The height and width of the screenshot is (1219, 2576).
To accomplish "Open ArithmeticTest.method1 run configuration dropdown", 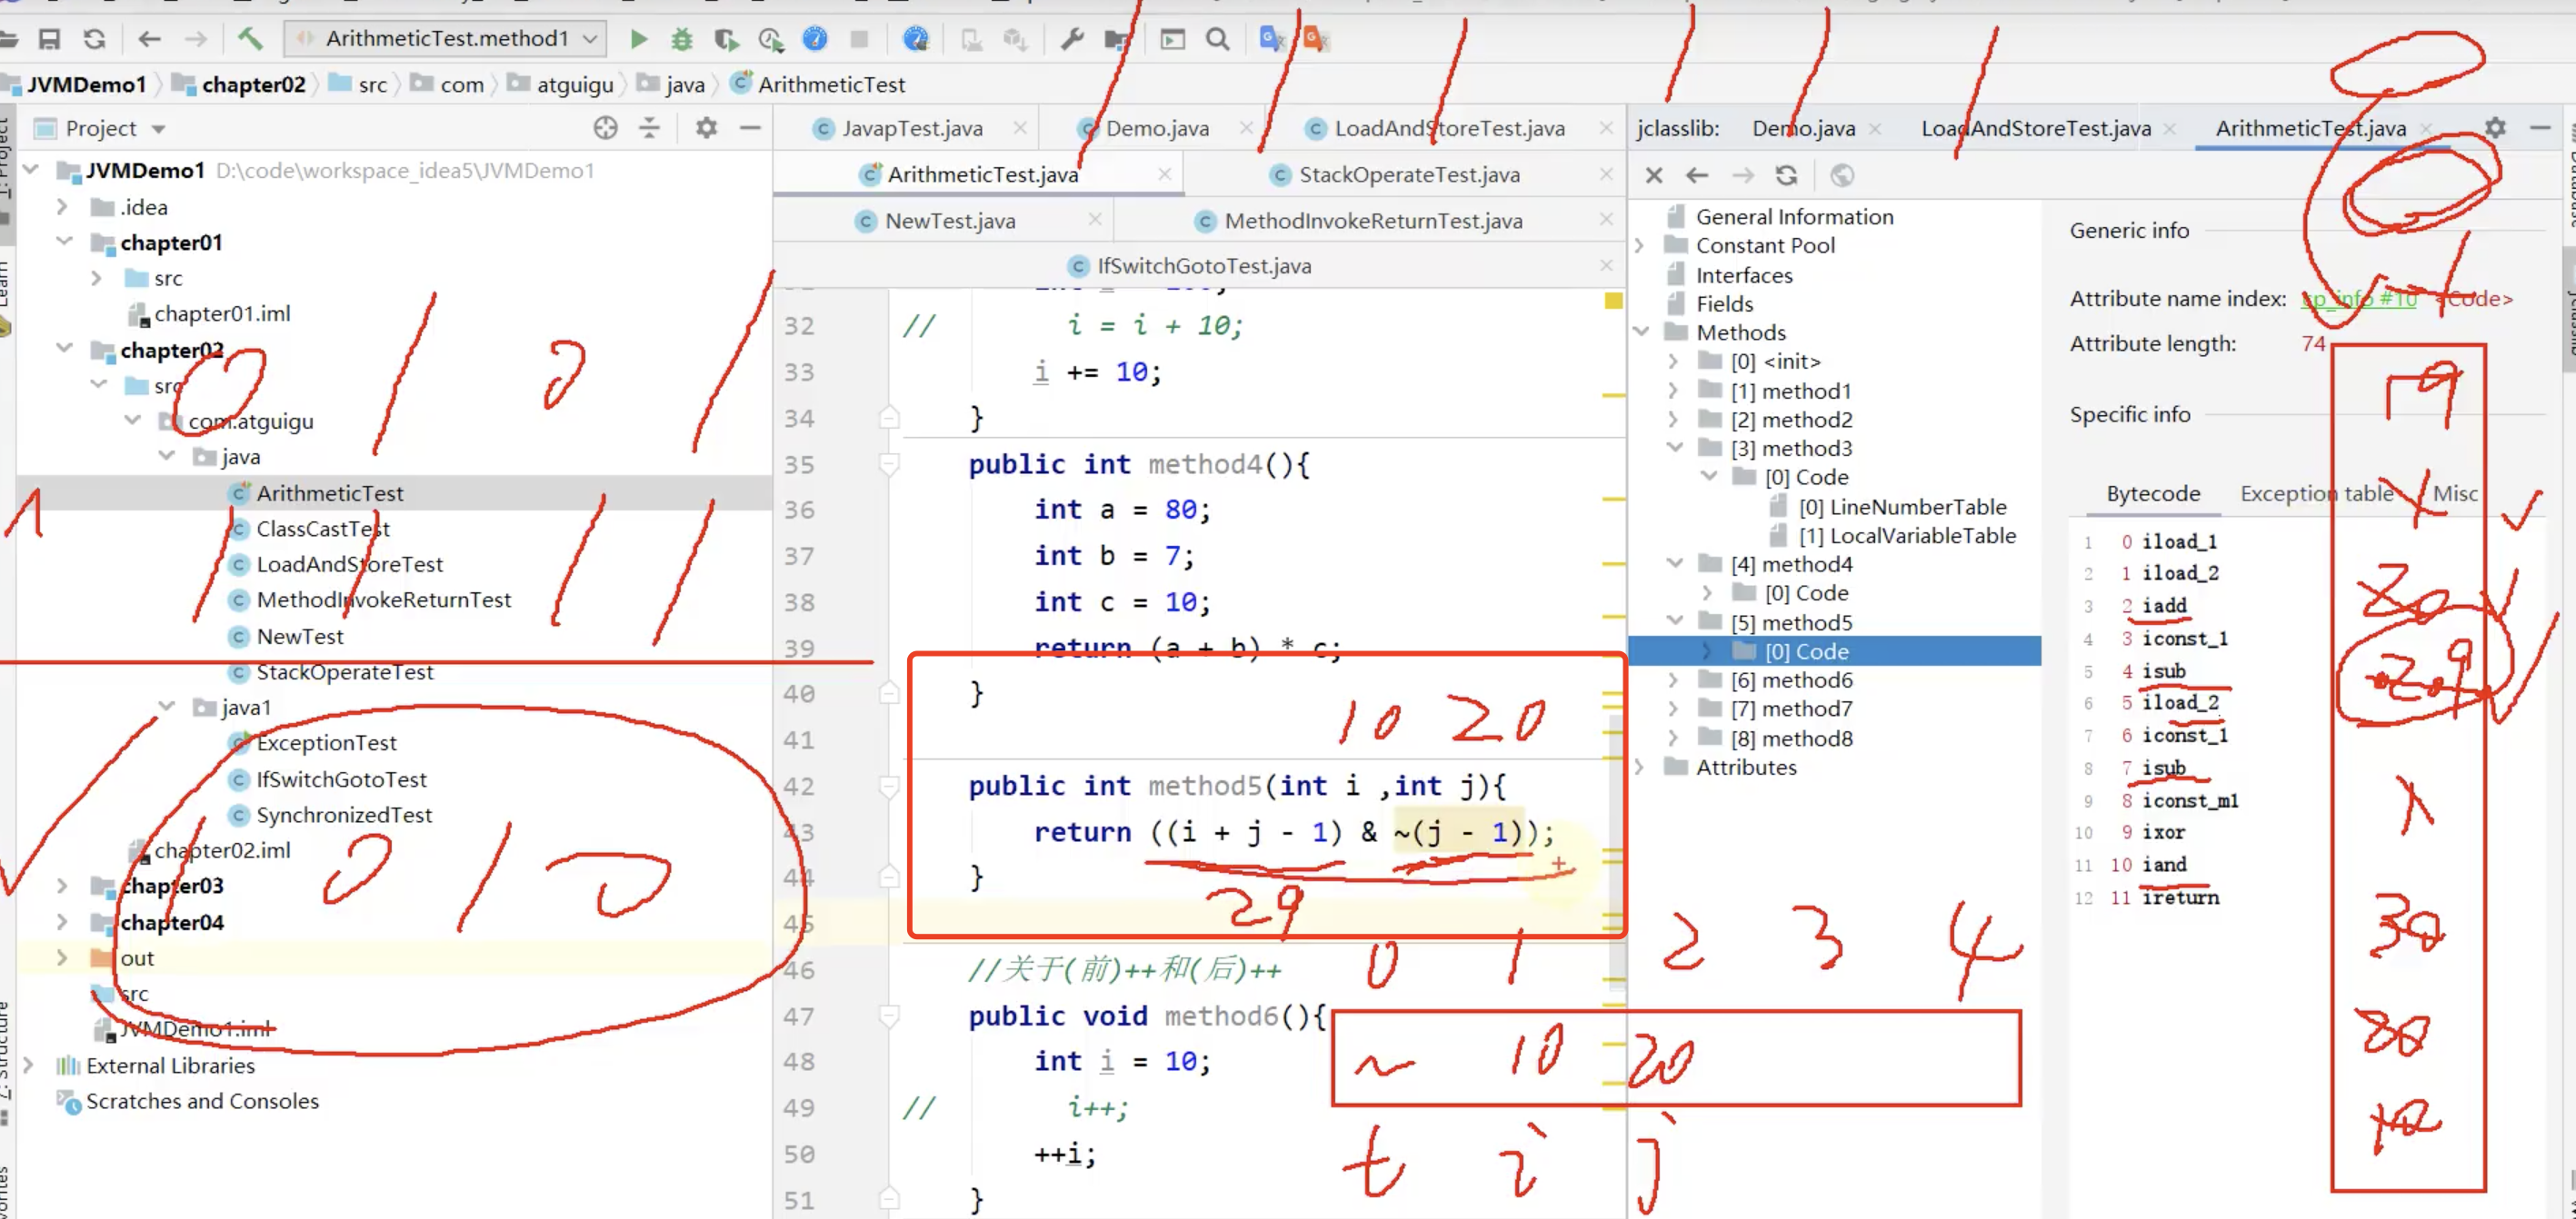I will 446,39.
